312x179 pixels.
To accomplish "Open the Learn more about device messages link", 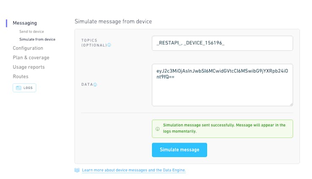I will click(x=134, y=170).
